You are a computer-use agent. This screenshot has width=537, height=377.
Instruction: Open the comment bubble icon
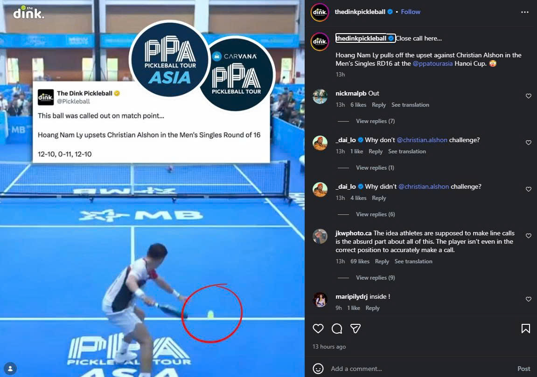click(337, 329)
